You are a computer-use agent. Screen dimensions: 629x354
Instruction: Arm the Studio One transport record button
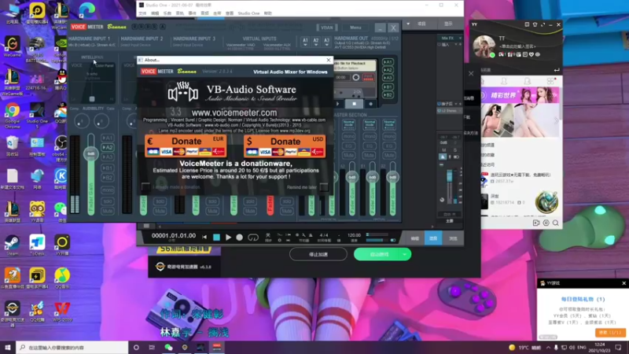(240, 238)
